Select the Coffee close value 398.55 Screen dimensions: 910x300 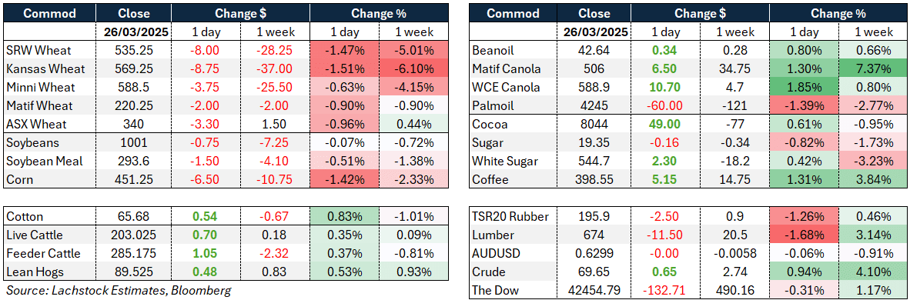(597, 180)
